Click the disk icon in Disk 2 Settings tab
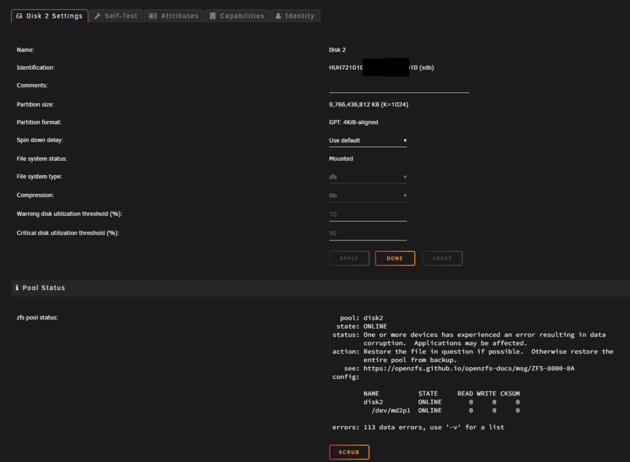 point(19,16)
